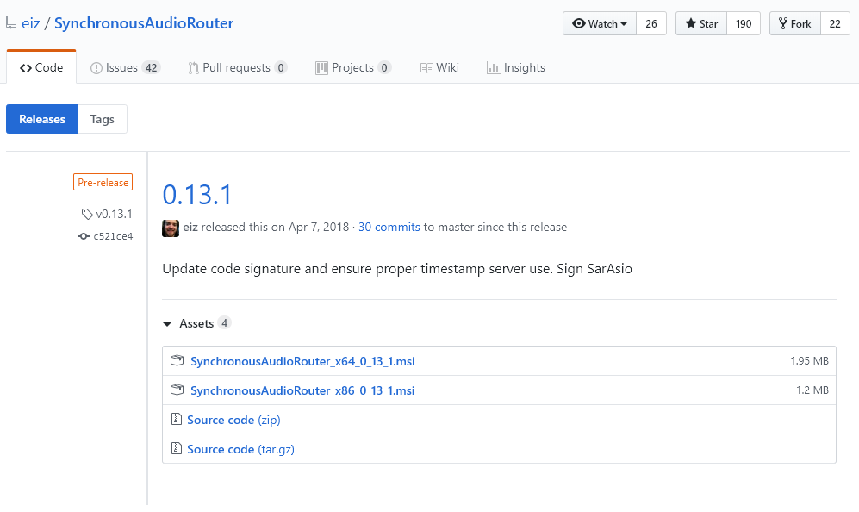Click the Pull requests icon
Viewport: 859px width, 512px height.
pos(193,68)
